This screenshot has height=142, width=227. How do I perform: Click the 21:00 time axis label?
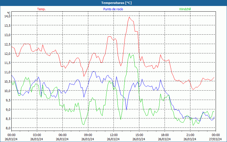[190, 135]
